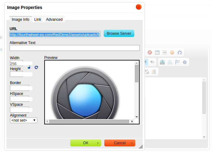Insert horizontal line from editor toolbar

[x=165, y=52]
